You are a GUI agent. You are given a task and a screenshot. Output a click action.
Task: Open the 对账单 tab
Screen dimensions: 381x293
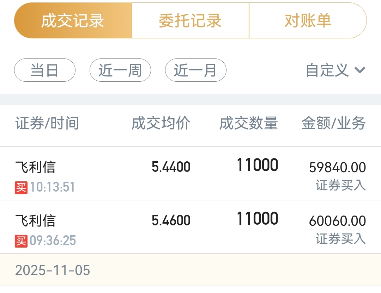[308, 21]
